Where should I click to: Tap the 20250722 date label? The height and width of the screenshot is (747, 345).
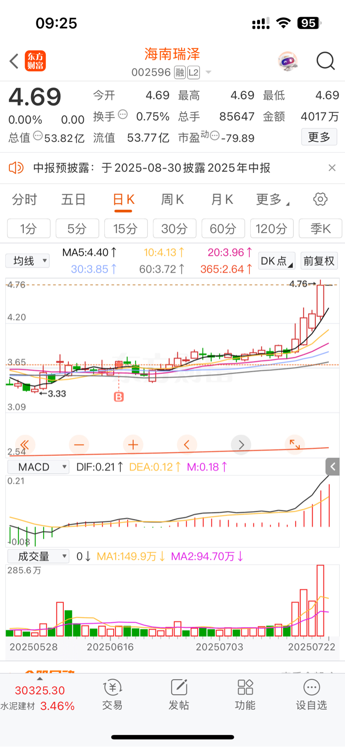click(311, 647)
